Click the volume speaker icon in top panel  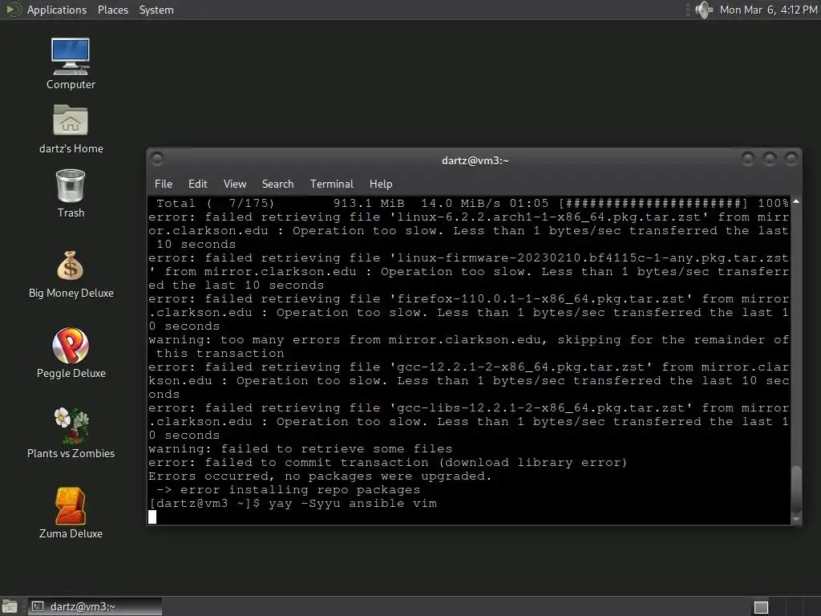[704, 10]
